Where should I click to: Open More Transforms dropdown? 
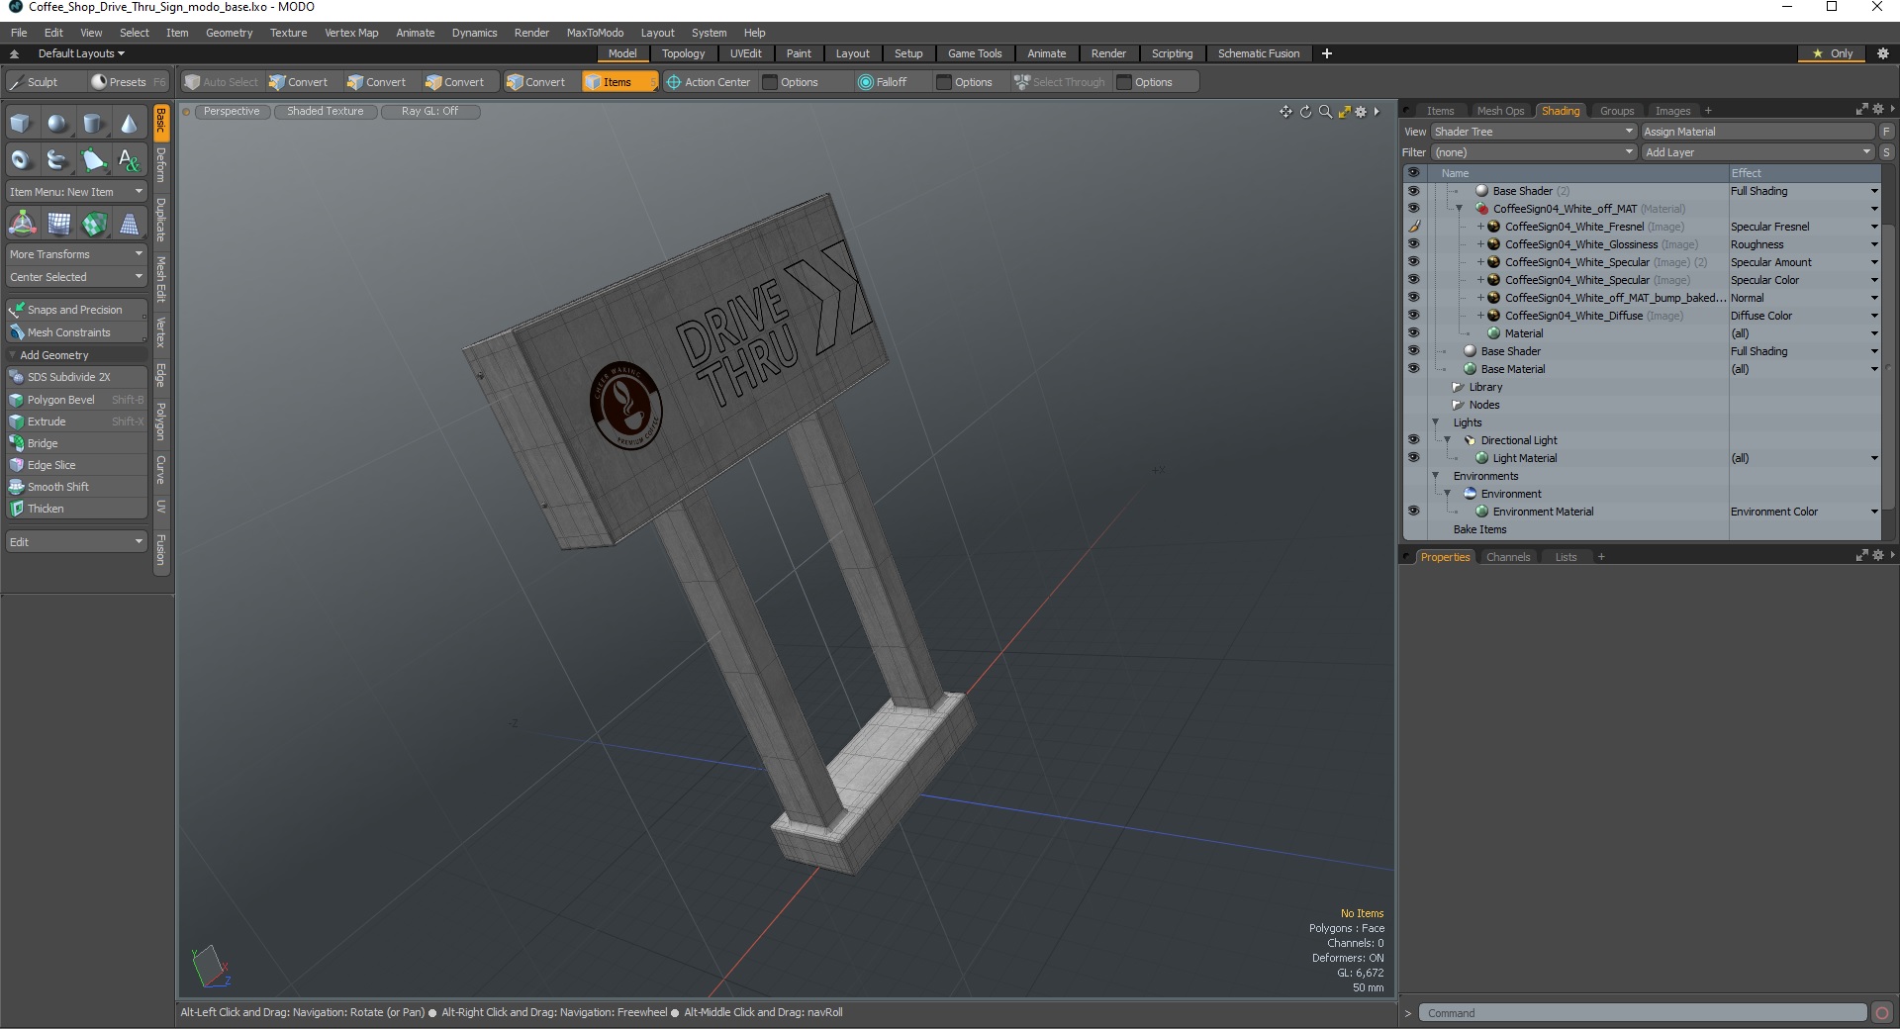[x=76, y=254]
